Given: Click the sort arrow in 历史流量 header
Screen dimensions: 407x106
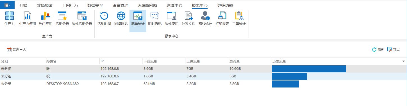Looking at the screenshot, I should (404, 61).
